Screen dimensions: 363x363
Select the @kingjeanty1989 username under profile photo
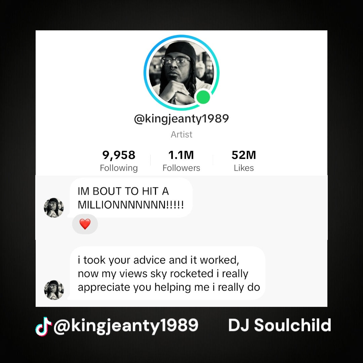coord(181,119)
